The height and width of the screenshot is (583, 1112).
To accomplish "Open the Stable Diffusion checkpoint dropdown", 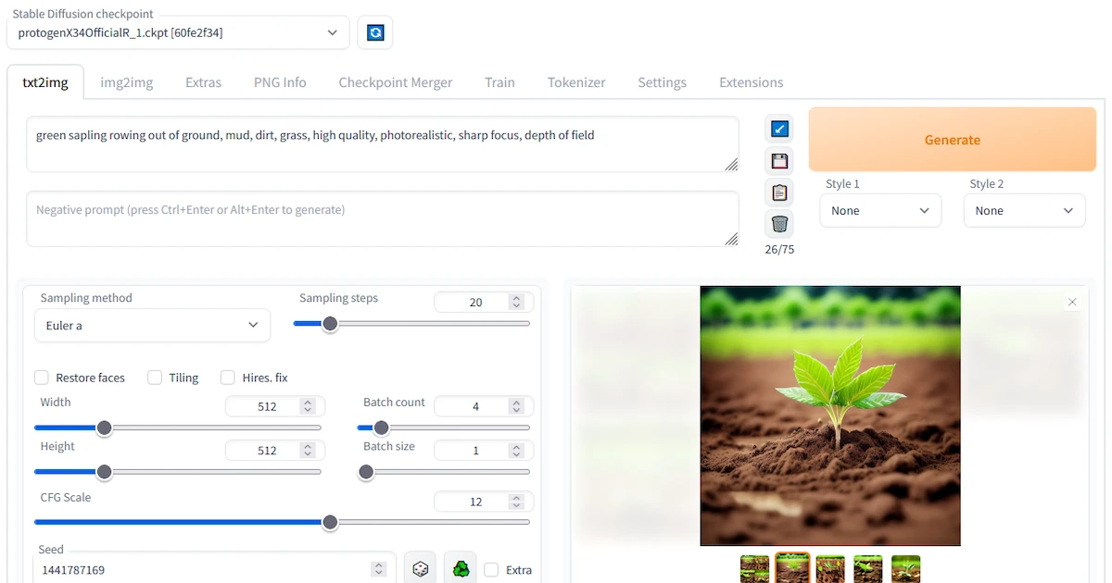I will click(178, 32).
